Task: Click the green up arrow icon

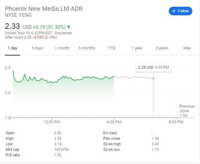Action: (68, 27)
